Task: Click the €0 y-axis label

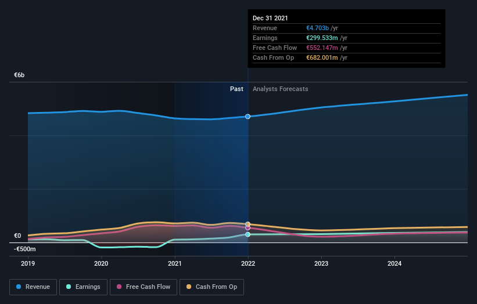Action: [x=17, y=236]
